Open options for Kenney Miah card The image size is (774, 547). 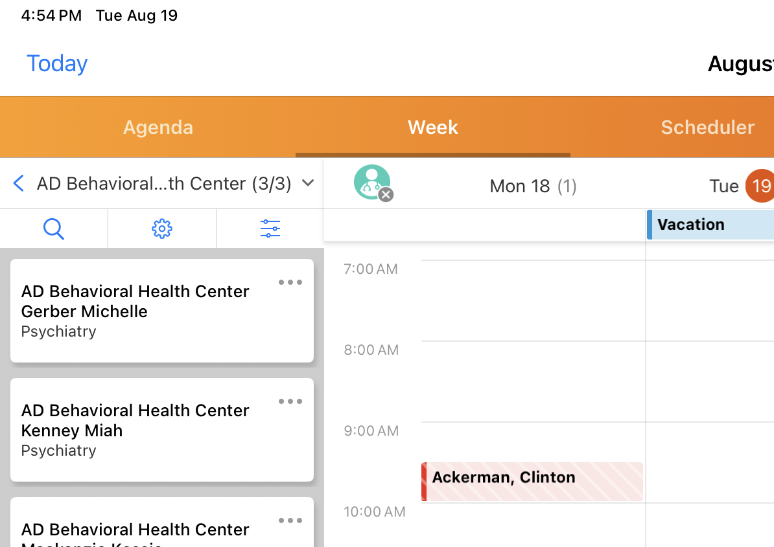[290, 401]
